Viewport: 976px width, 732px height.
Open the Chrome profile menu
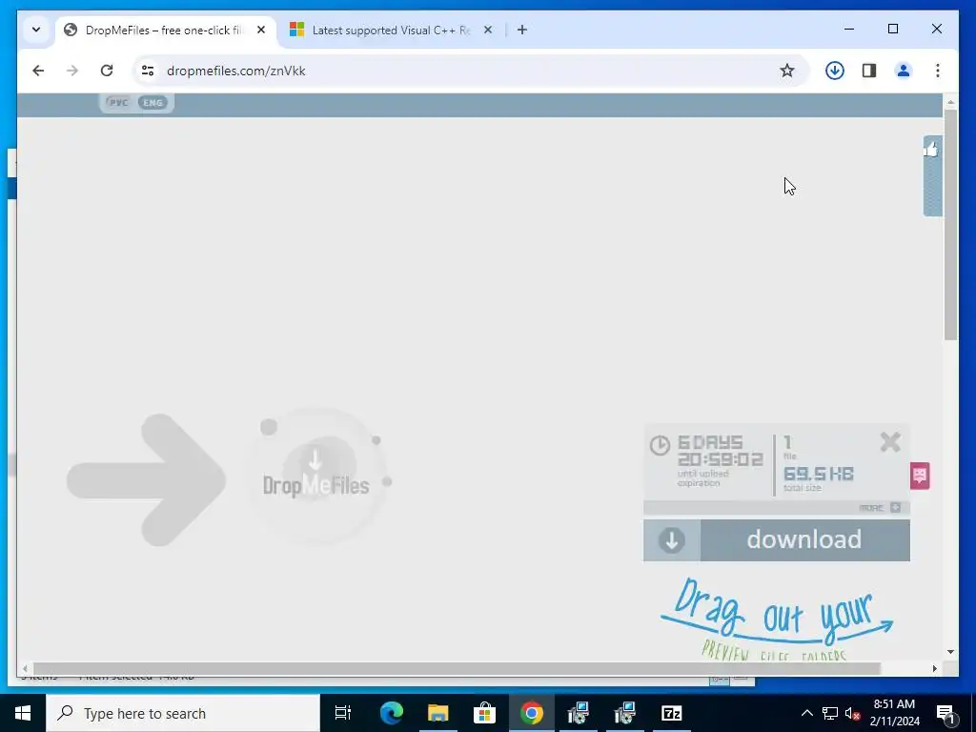coord(904,71)
